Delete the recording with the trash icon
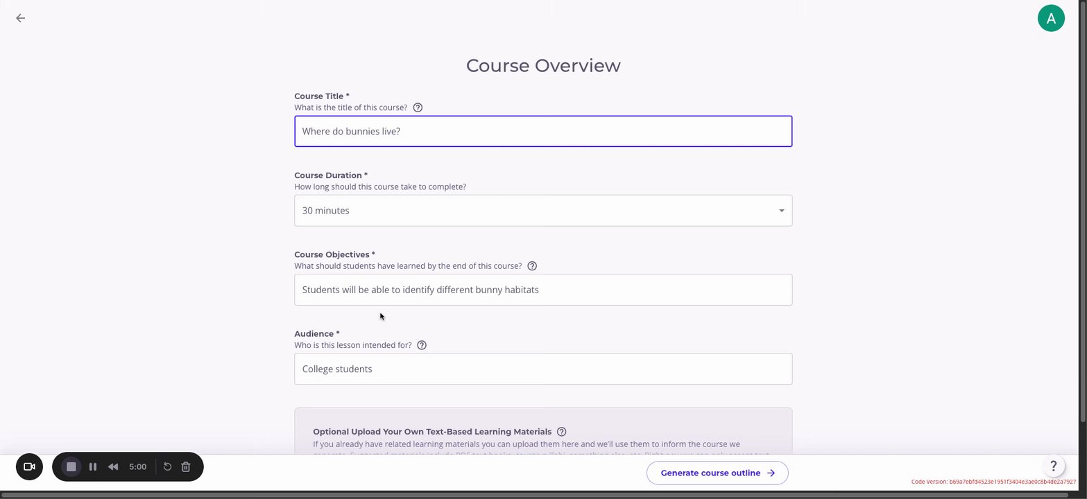The height and width of the screenshot is (499, 1087). pos(186,466)
